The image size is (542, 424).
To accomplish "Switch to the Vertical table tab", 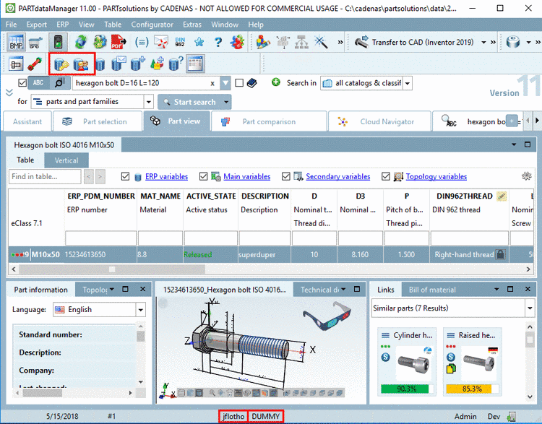I will (66, 160).
